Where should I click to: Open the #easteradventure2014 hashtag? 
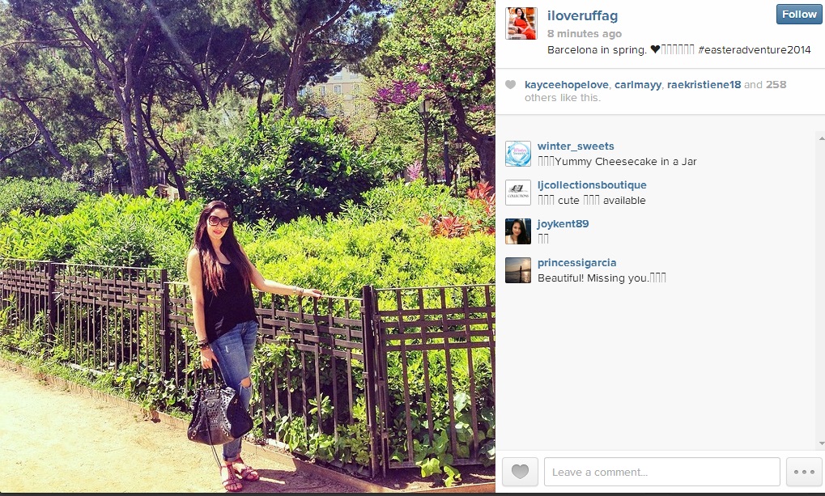[754, 50]
